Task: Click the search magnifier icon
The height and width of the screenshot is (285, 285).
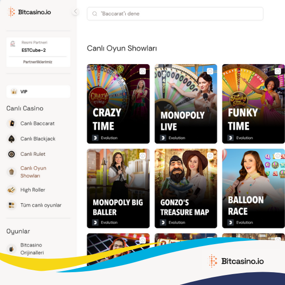Action: click(95, 14)
